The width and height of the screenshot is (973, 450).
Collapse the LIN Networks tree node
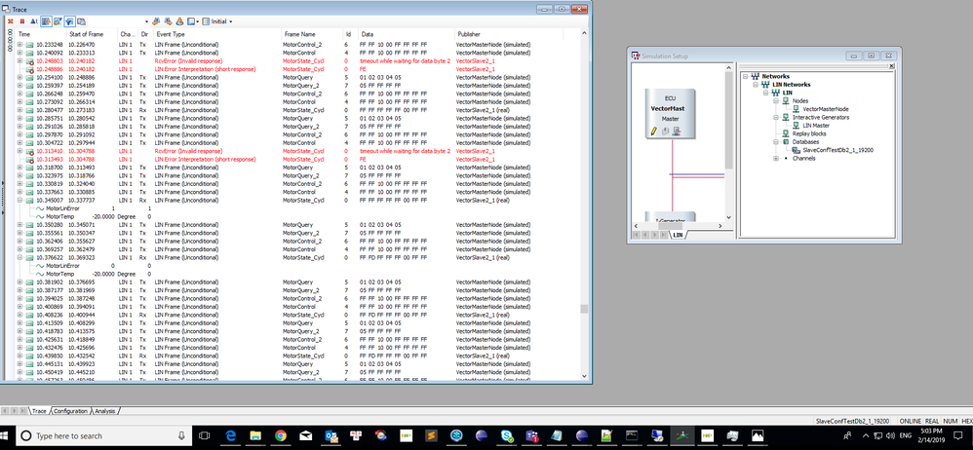click(756, 85)
